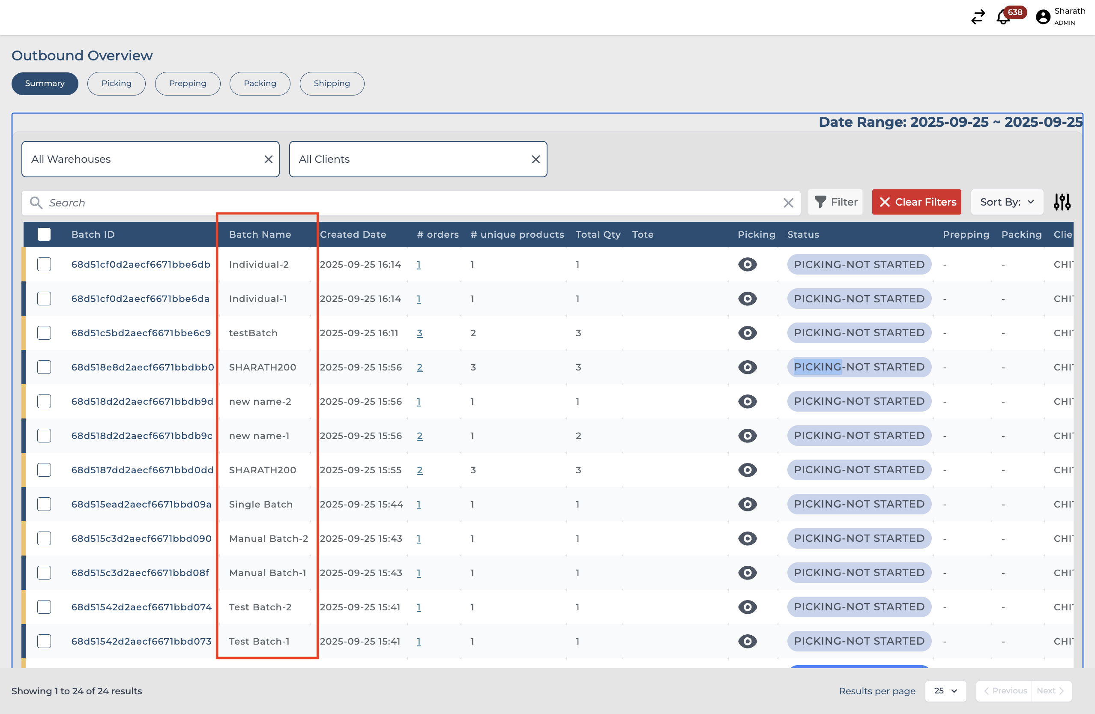This screenshot has width=1095, height=714.
Task: Clear the search field with X icon
Action: pos(788,203)
